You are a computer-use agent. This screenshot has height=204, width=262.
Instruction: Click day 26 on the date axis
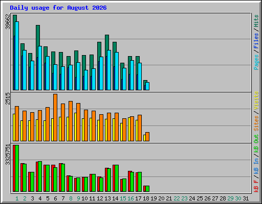pyautogui.click(x=207, y=198)
